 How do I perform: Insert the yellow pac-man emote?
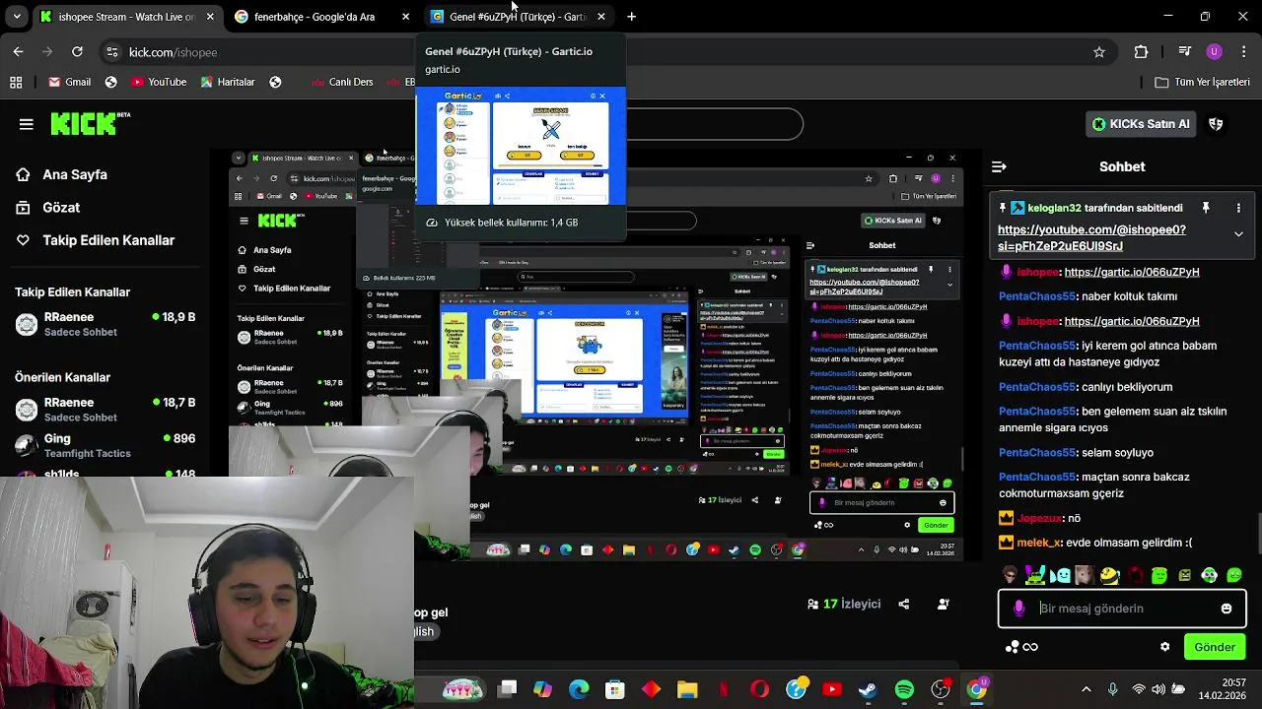[1109, 575]
